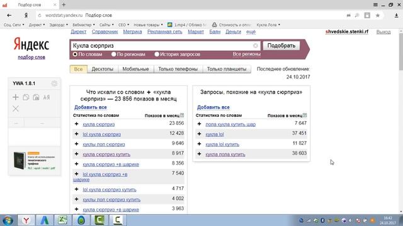Click the YWA copy list icon

[x=26, y=97]
